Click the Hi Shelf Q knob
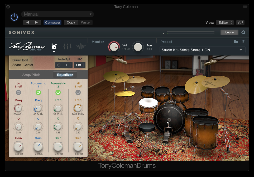The image size is (254, 177). pyautogui.click(x=78, y=127)
